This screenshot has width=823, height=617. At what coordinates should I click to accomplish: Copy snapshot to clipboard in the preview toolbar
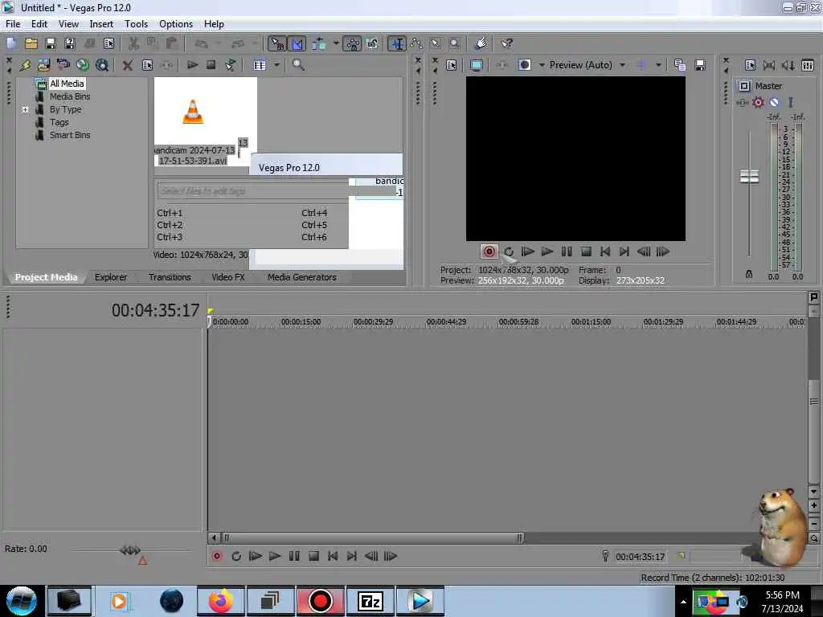[680, 65]
